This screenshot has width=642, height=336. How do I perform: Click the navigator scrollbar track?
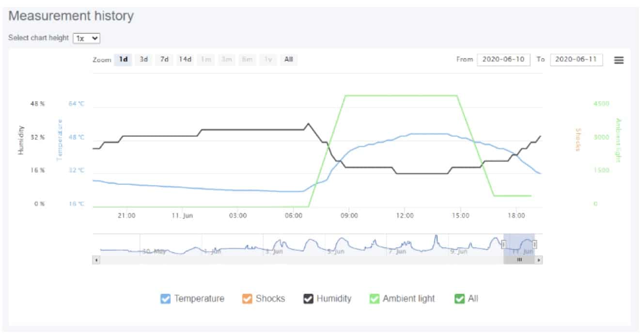coord(291,260)
